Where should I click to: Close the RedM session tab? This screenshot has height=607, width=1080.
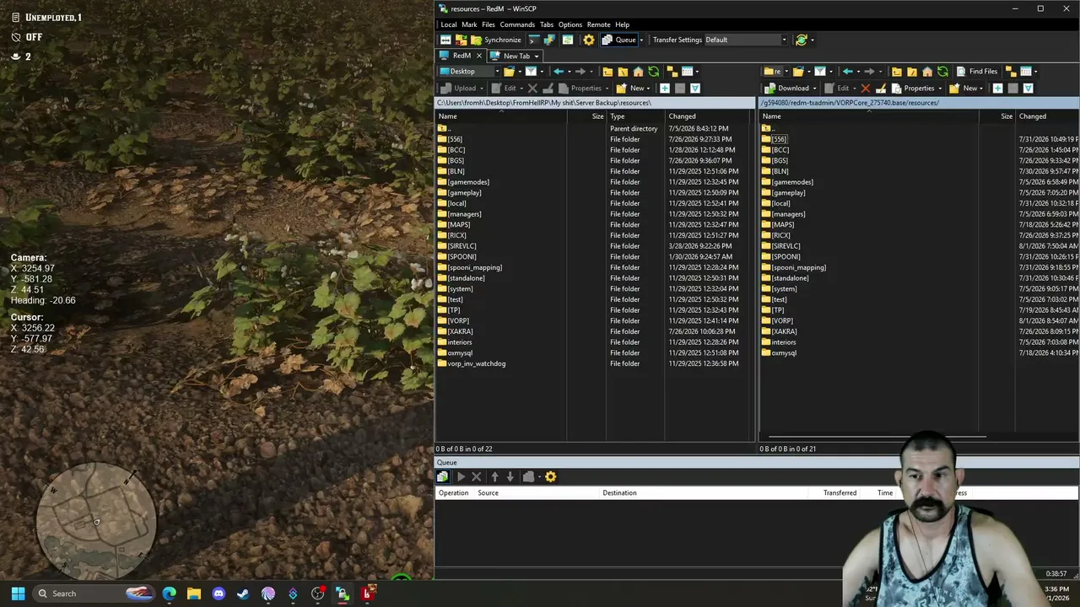click(x=479, y=56)
